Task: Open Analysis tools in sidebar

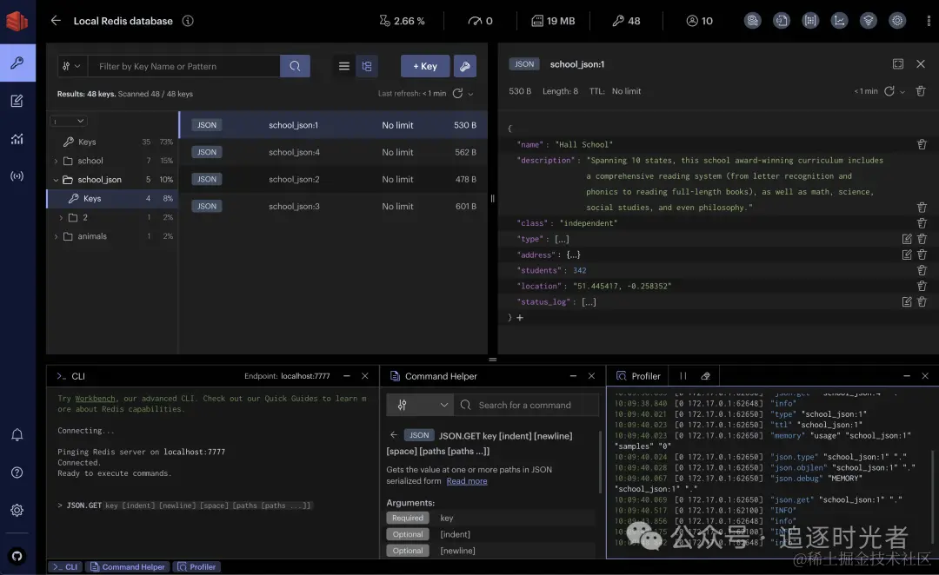Action: pos(17,139)
